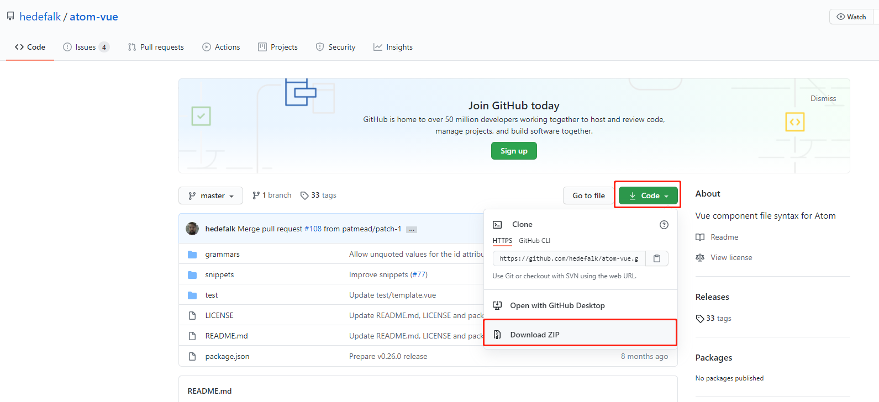The image size is (879, 402).
Task: Open the 33 tags link near branches
Action: tap(318, 195)
